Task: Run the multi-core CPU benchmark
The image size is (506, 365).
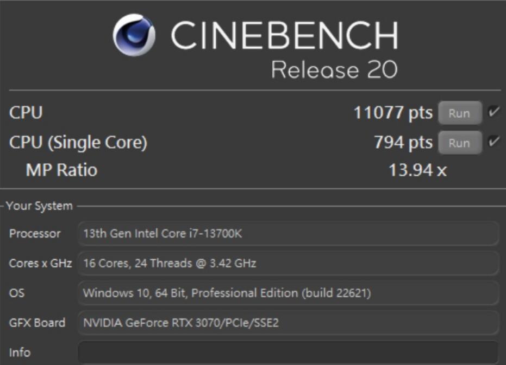Action: click(x=460, y=113)
